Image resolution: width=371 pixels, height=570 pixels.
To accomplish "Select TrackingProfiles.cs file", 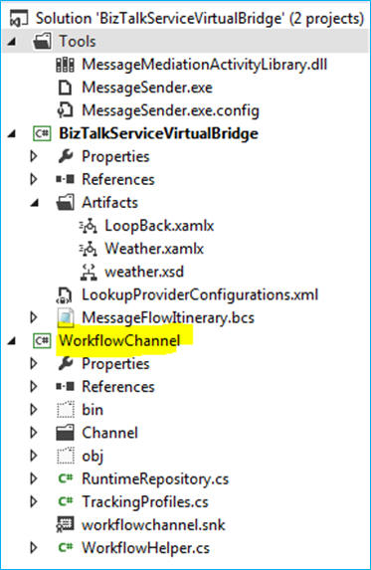I will pos(145,502).
